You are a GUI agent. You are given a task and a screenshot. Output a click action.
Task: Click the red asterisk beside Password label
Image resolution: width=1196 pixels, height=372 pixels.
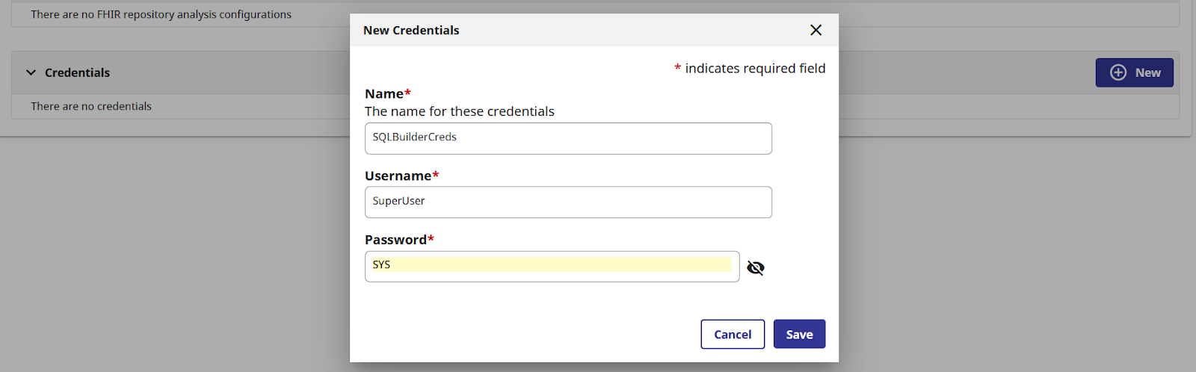(x=431, y=238)
